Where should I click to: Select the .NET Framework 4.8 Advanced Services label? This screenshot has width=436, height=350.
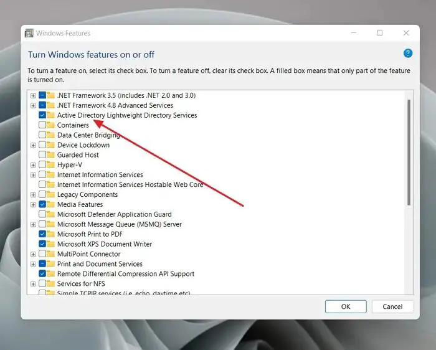pos(115,105)
